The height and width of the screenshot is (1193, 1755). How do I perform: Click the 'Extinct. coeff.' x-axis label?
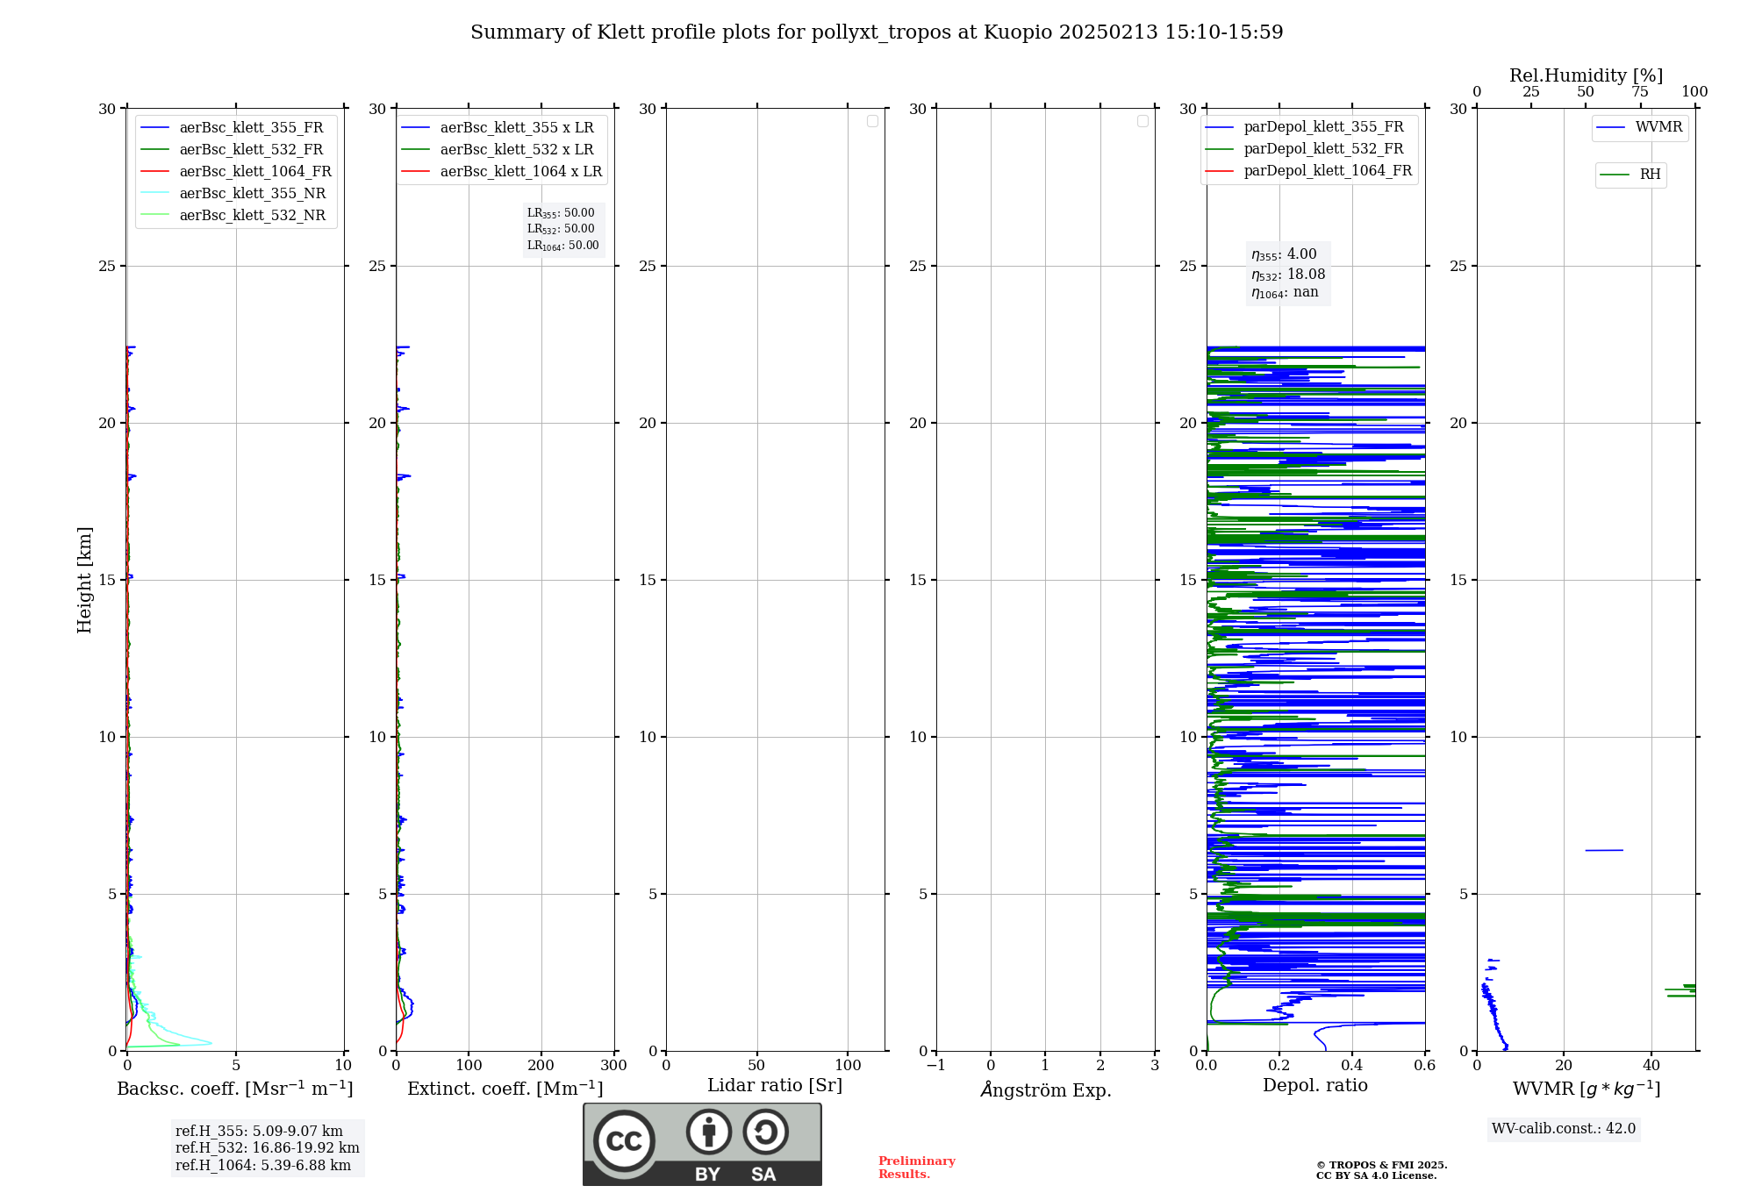point(505,1089)
